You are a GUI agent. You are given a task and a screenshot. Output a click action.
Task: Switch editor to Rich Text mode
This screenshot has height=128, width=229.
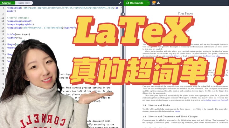(x=24, y=3)
